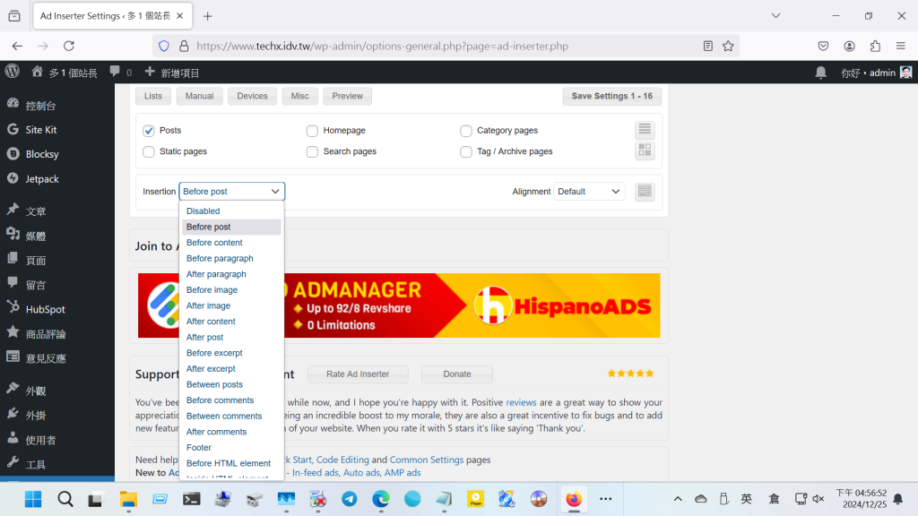Check the Search pages checkbox

coord(312,151)
